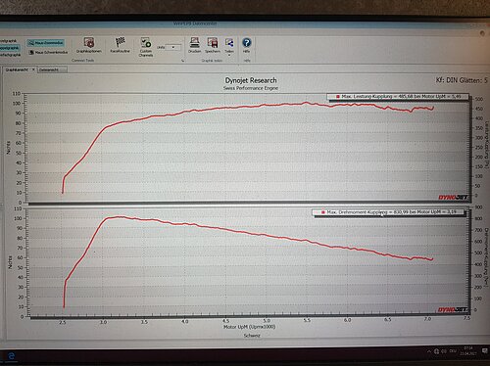This screenshot has height=366, width=490.
Task: Launch the RaceRoutine checkered flag tool
Action: [120, 45]
